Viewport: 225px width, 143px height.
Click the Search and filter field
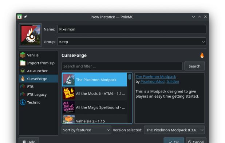point(122,66)
